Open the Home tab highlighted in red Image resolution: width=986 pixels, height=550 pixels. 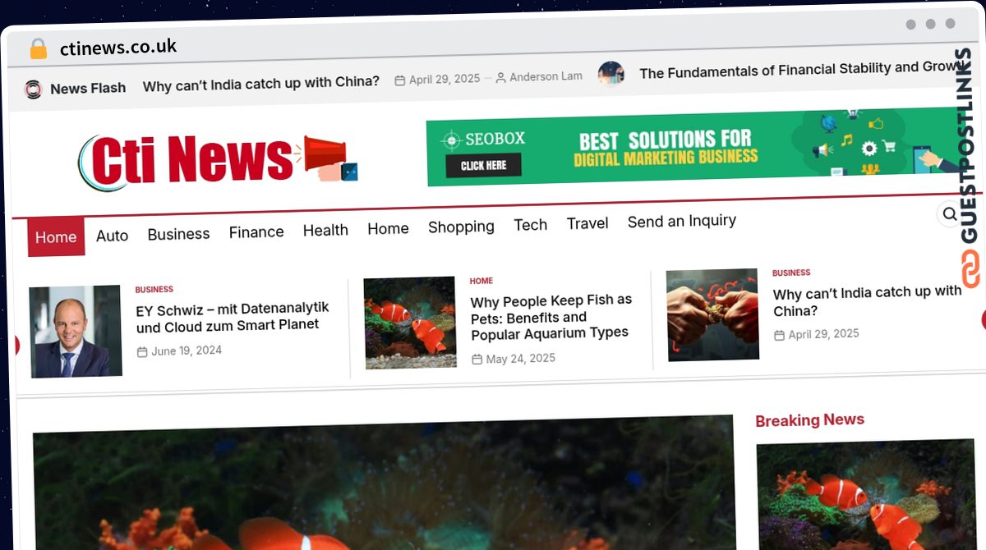tap(56, 237)
